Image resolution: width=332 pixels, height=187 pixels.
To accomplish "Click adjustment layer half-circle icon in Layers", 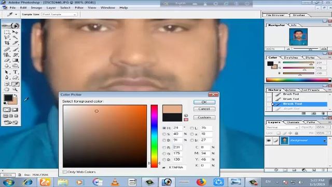I will pyautogui.click(x=304, y=170).
